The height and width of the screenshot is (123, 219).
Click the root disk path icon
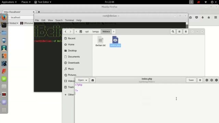point(81,31)
